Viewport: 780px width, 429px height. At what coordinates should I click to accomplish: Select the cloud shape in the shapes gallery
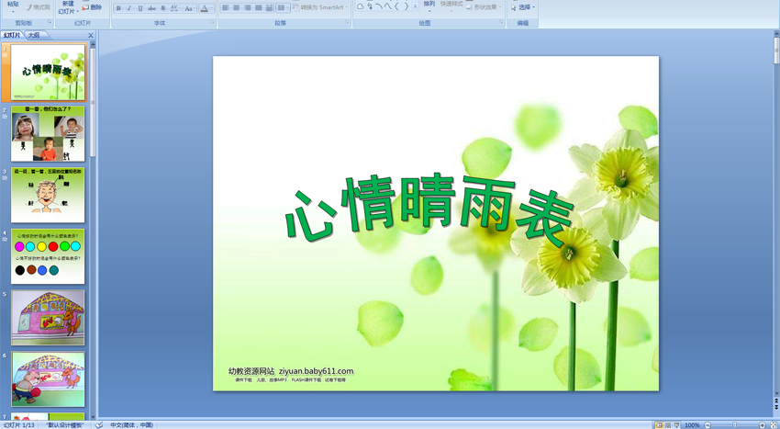361,6
